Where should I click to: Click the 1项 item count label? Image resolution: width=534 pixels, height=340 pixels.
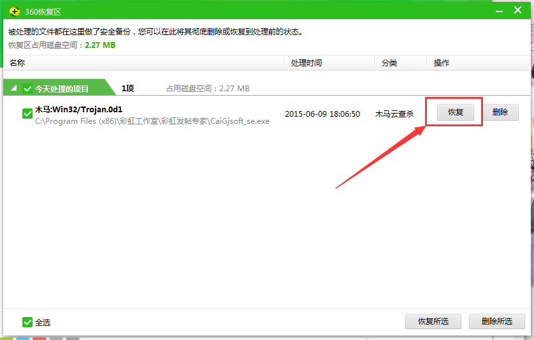tap(127, 88)
